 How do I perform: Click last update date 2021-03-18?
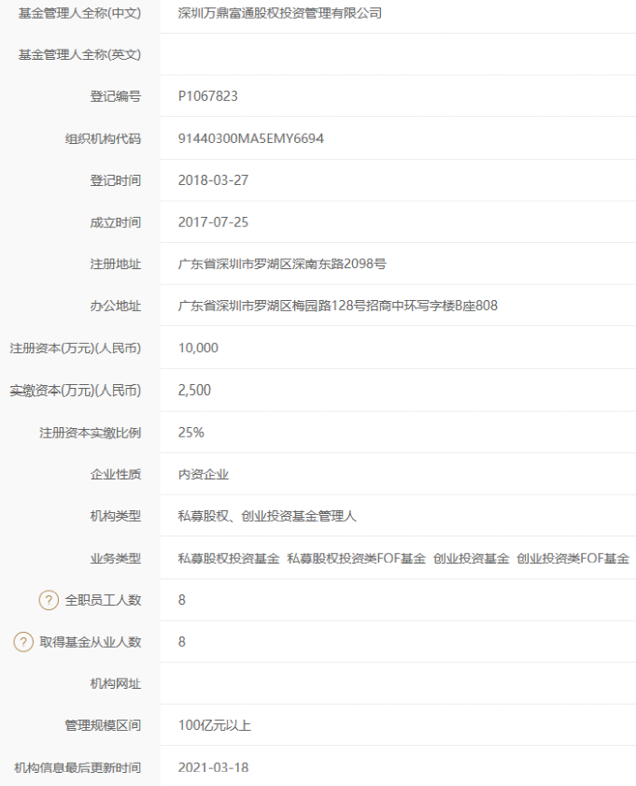pos(213,767)
